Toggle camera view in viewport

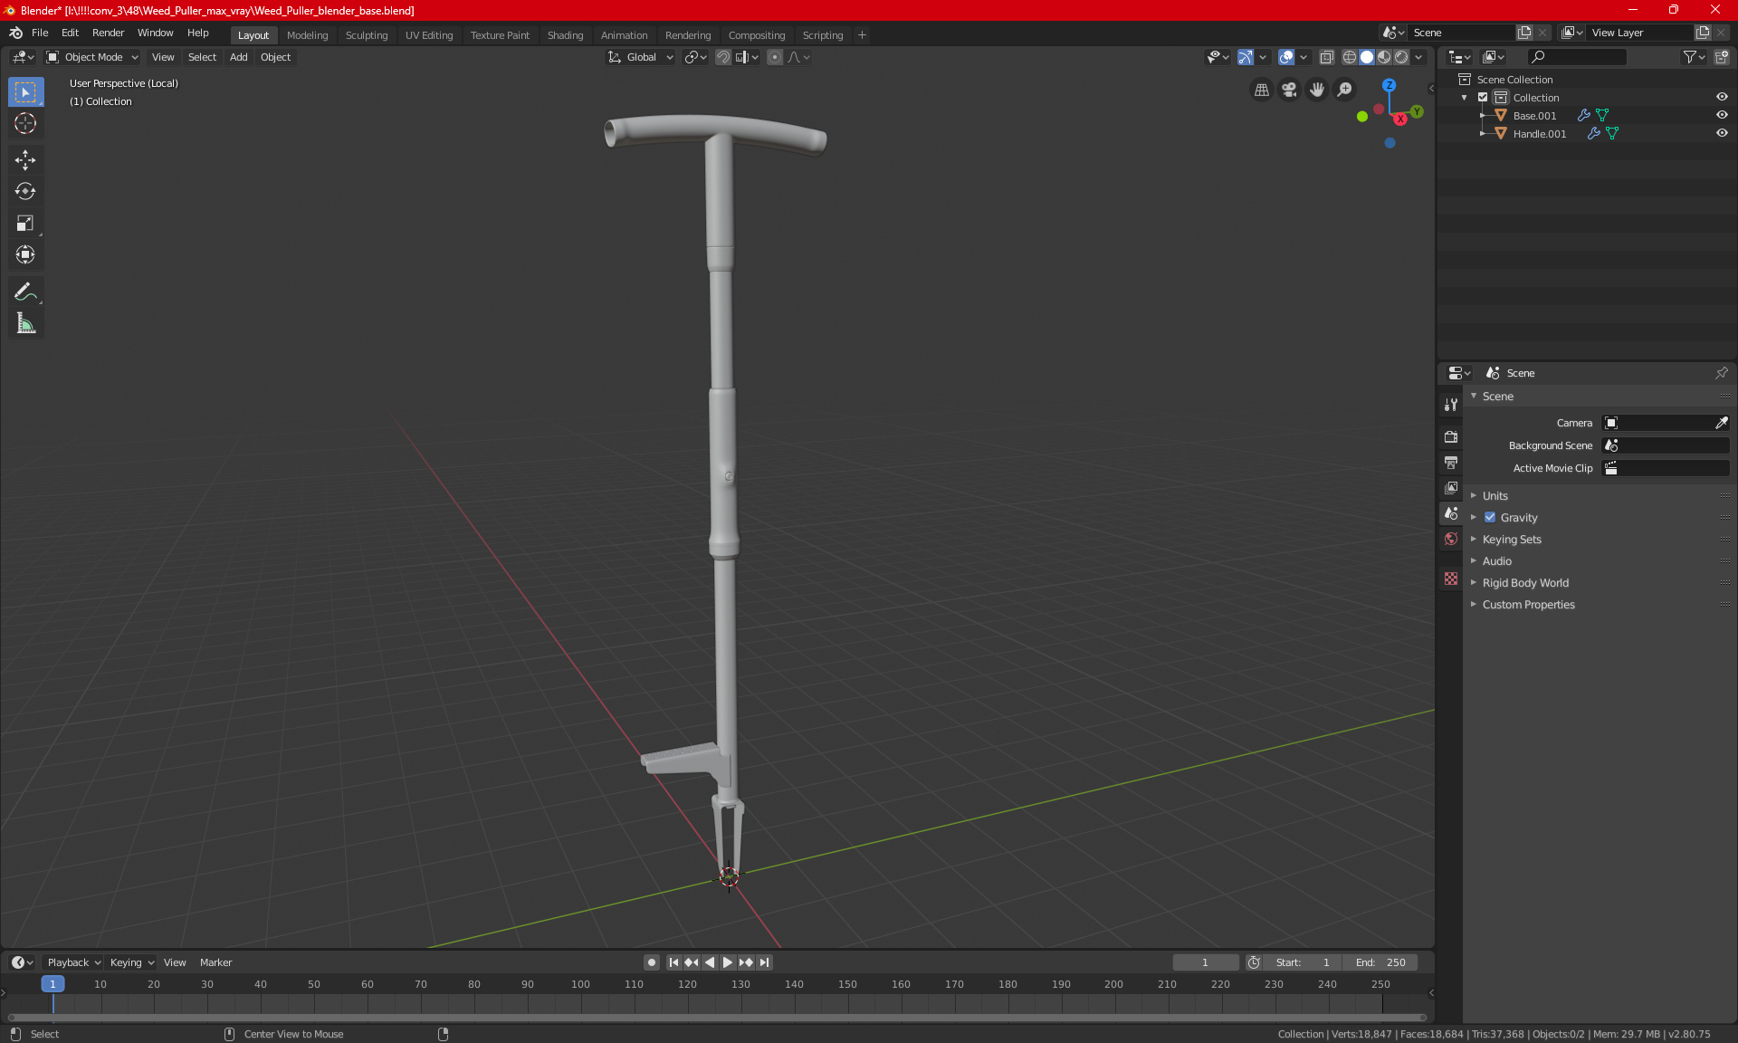click(x=1289, y=90)
